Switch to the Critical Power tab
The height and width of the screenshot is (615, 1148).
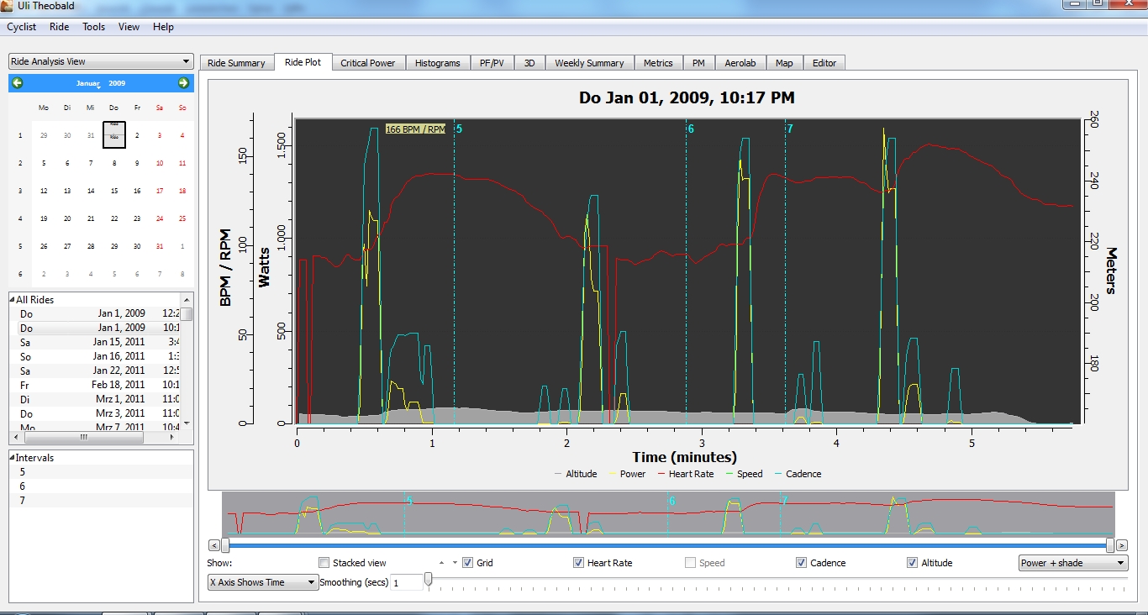(367, 63)
